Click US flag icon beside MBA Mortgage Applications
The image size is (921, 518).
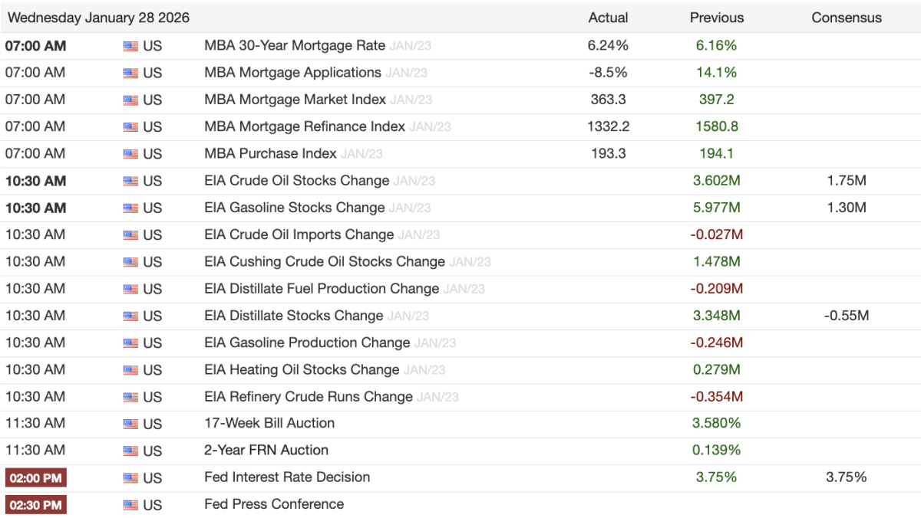coord(130,73)
